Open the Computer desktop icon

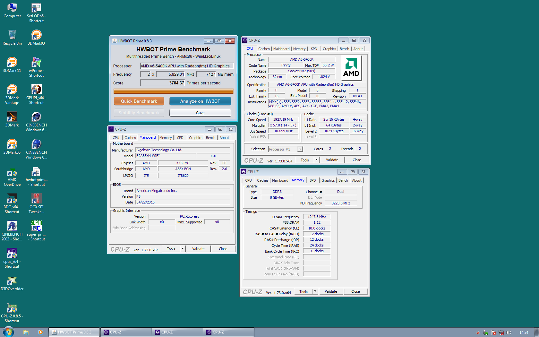point(12,11)
